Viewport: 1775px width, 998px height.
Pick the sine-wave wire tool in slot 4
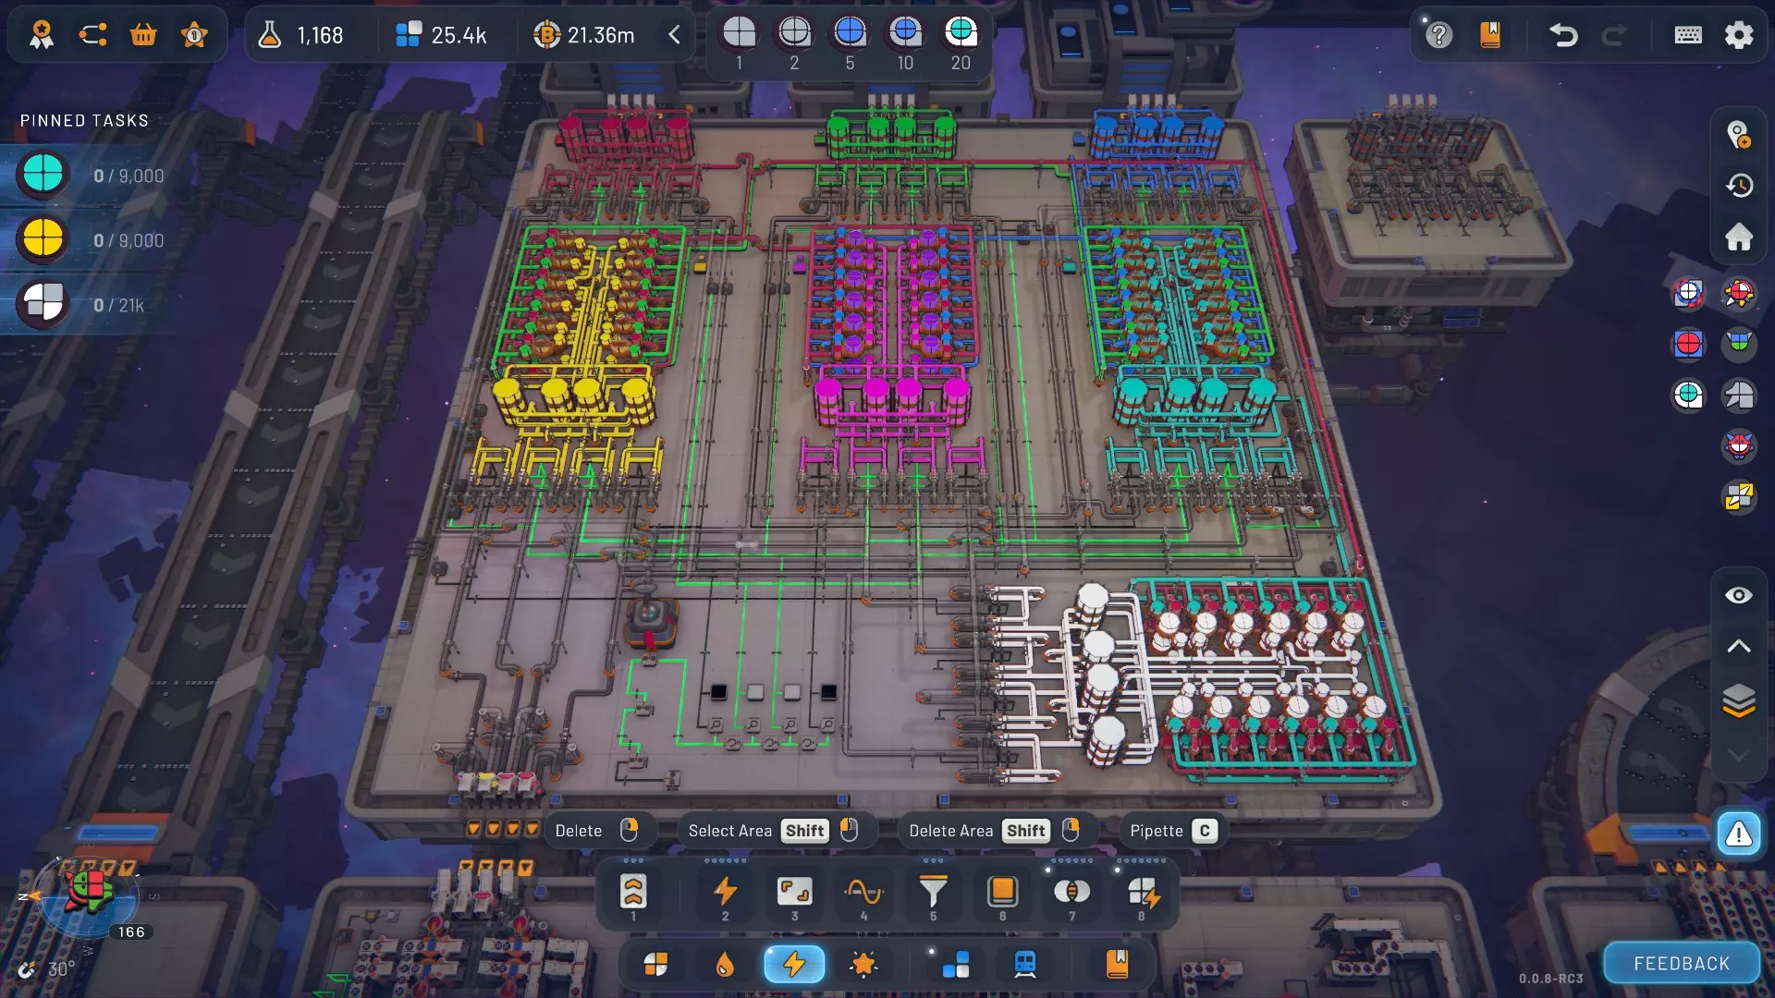(x=863, y=893)
